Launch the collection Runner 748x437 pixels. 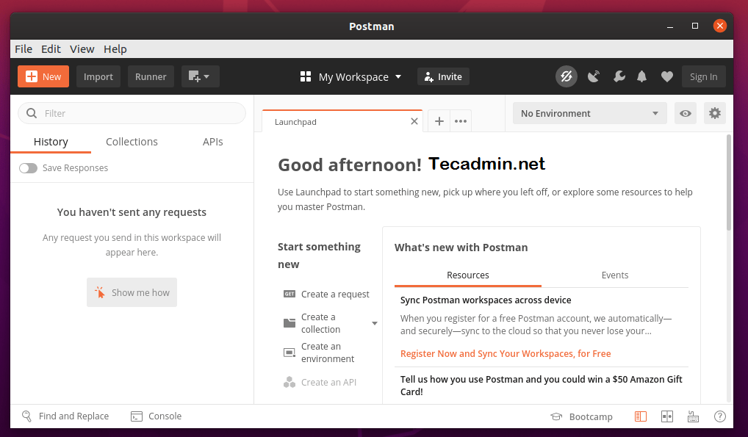(x=151, y=76)
